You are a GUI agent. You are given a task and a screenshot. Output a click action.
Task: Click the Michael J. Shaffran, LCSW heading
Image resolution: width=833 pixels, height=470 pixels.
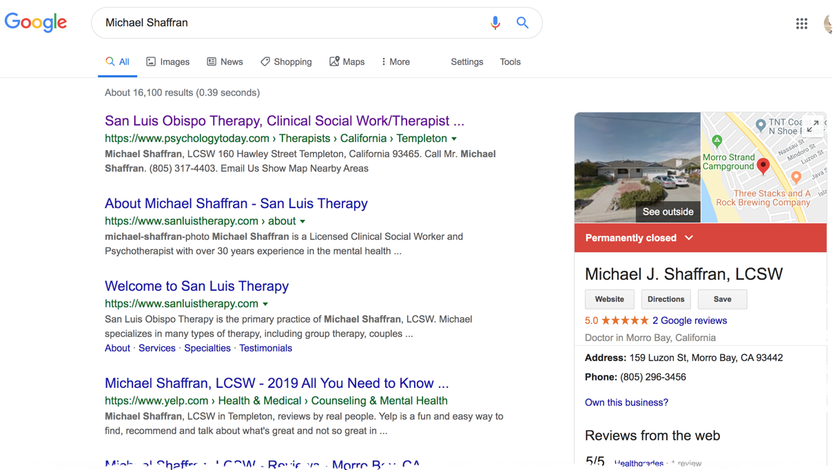click(x=683, y=274)
